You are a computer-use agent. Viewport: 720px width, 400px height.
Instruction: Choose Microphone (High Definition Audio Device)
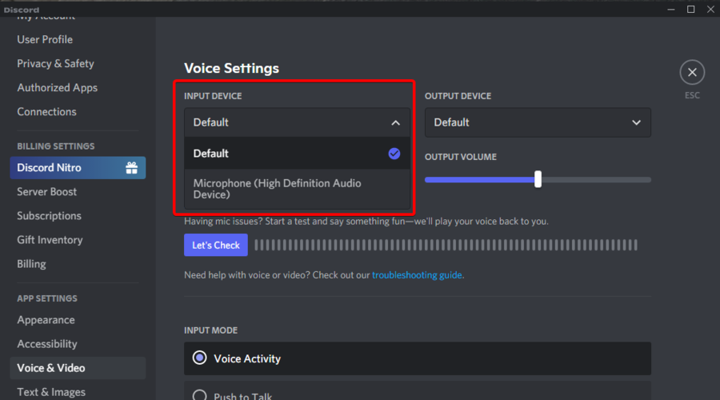click(297, 189)
